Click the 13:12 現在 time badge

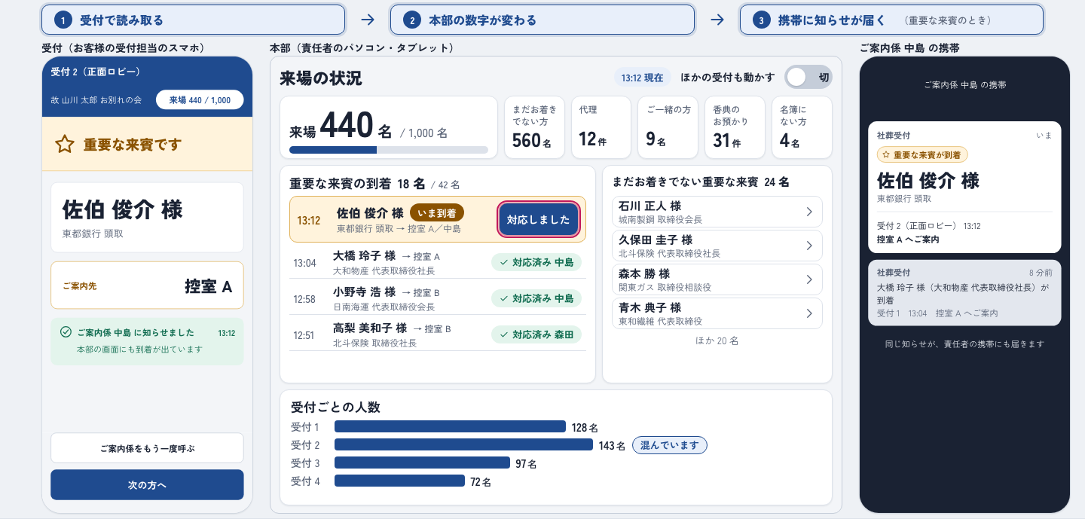(643, 77)
